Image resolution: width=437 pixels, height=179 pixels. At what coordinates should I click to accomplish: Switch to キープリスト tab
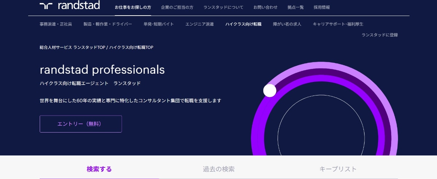coord(338,169)
